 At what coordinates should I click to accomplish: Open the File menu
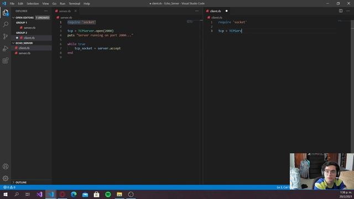[12, 4]
